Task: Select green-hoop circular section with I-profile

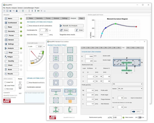Action: point(70,75)
